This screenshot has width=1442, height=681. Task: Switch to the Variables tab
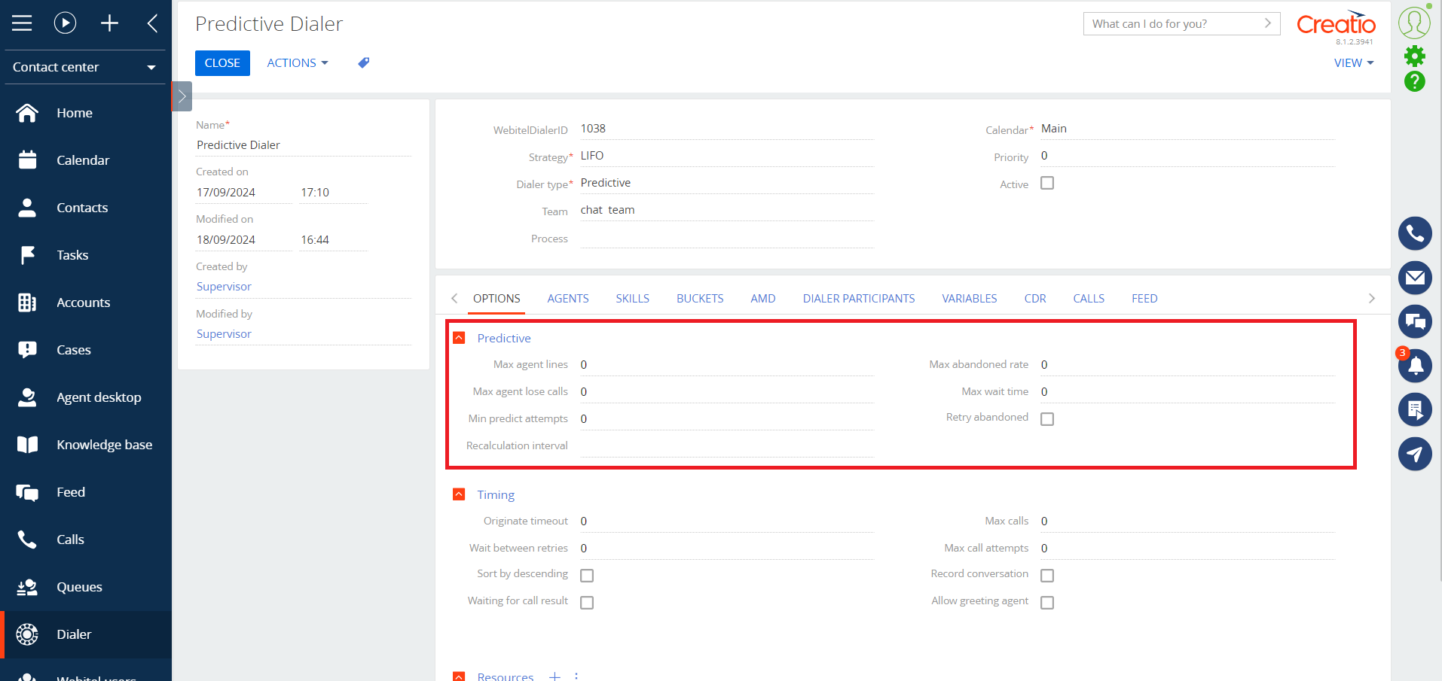pos(970,299)
